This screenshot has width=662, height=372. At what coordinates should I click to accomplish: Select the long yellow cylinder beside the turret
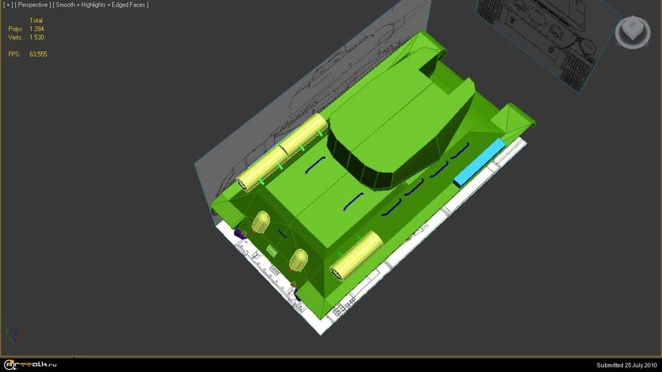pos(283,153)
